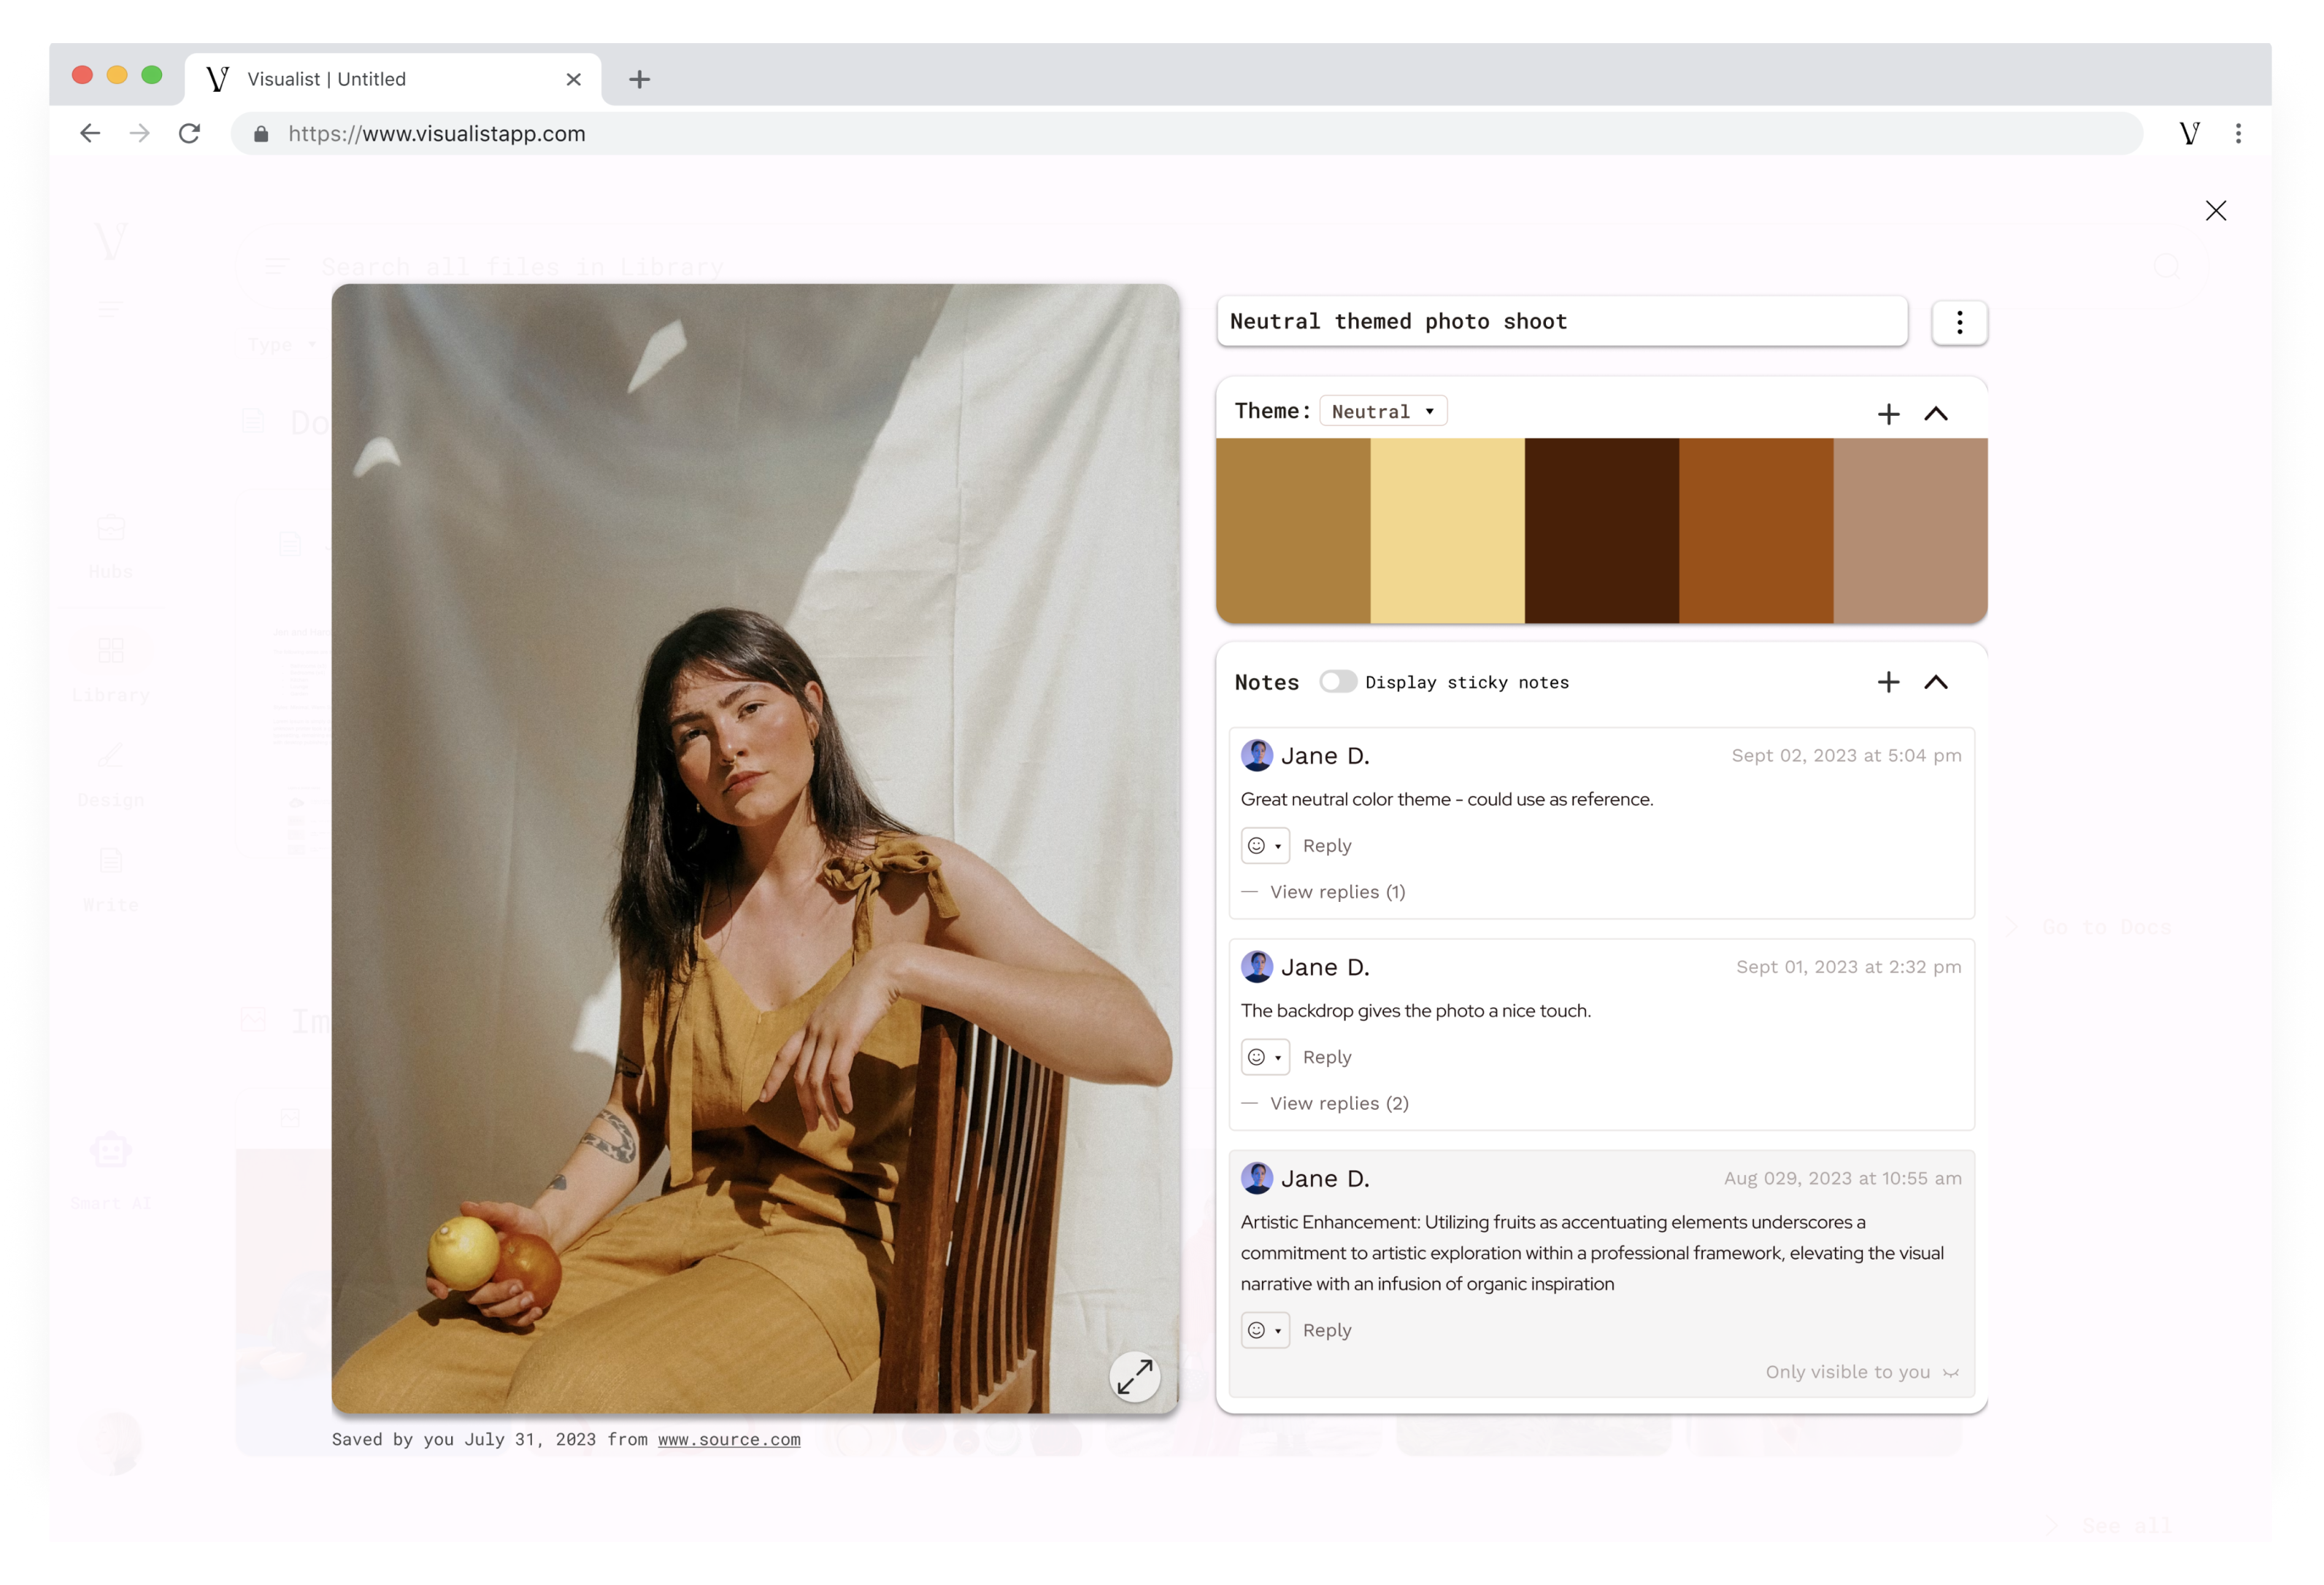The image size is (2324, 1585).
Task: Click the browser back arrow
Action: (x=90, y=133)
